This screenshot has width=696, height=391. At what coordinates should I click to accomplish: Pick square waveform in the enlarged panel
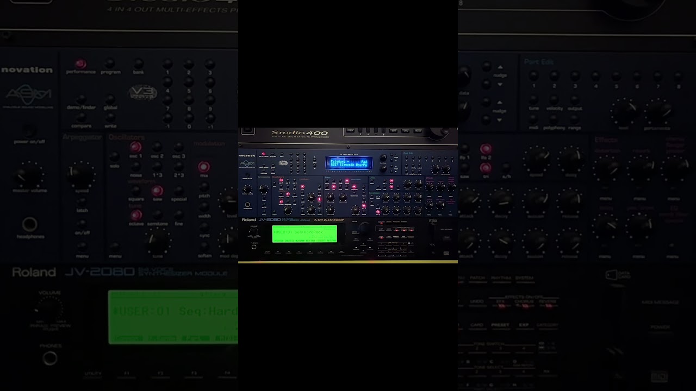[x=135, y=191]
